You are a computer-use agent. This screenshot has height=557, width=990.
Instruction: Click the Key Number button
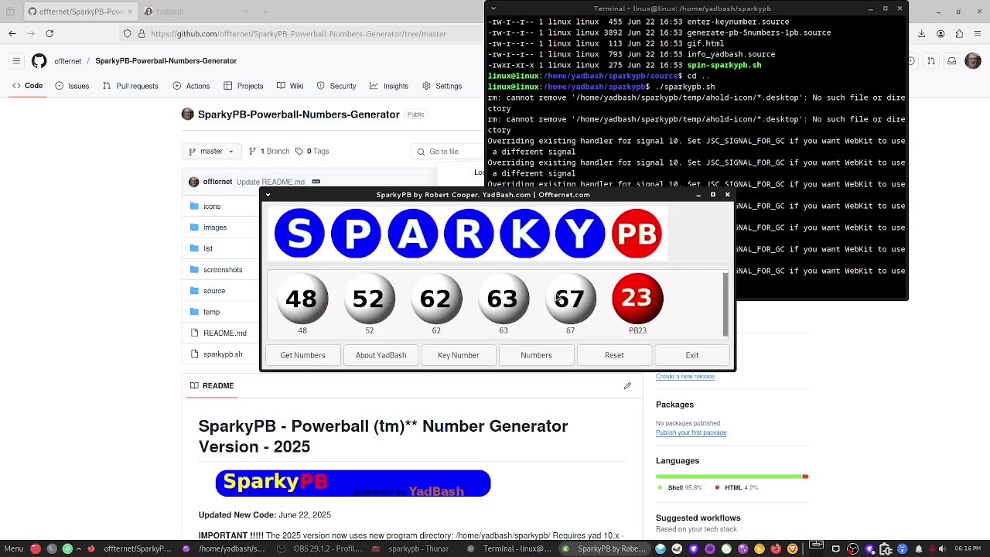(x=459, y=355)
